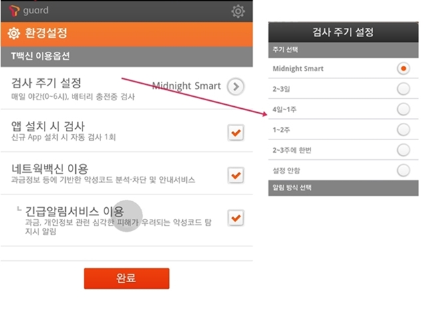439x324 pixels.
Task: Click the Midnight Smart value in settings row
Action: tap(186, 86)
